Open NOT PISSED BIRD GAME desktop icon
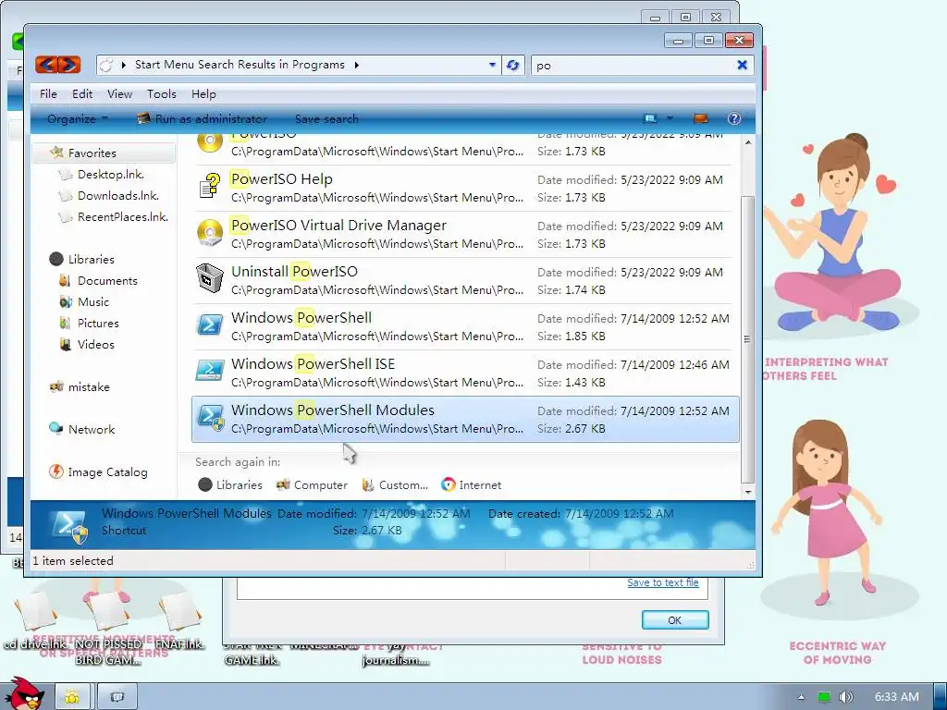The height and width of the screenshot is (710, 947). (108, 630)
